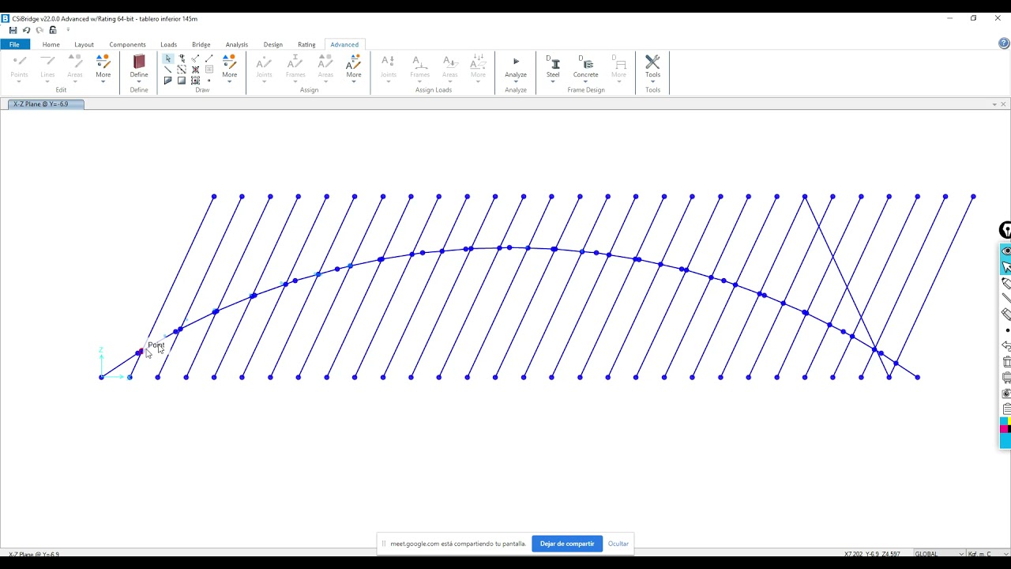Toggle the eye visibility icon in side bar

pos(1006,251)
